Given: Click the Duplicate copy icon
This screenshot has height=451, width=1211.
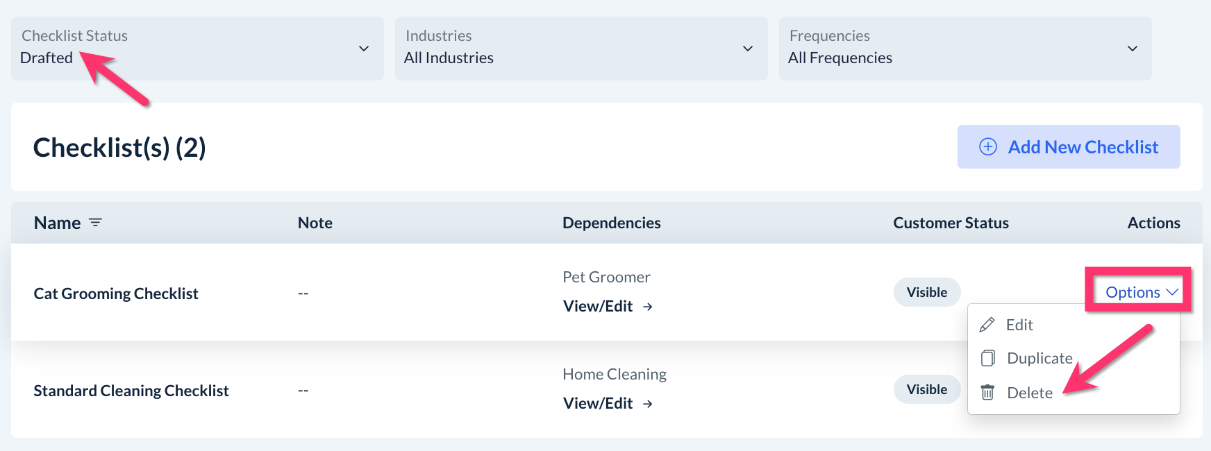Looking at the screenshot, I should [x=987, y=358].
